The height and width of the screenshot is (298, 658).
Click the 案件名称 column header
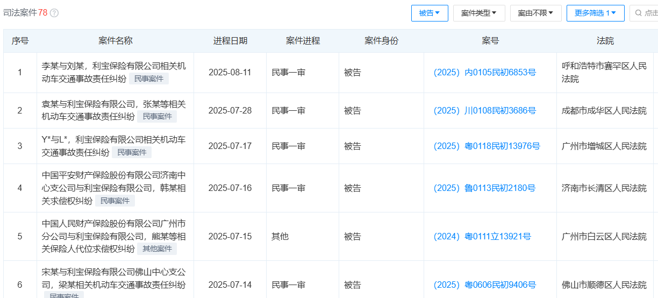click(115, 41)
